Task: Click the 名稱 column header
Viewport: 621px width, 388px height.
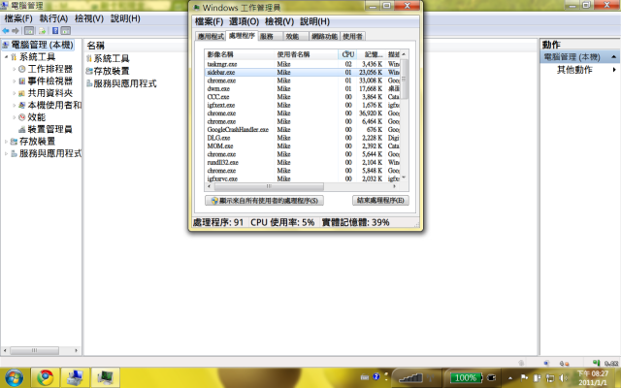Action: [96, 46]
